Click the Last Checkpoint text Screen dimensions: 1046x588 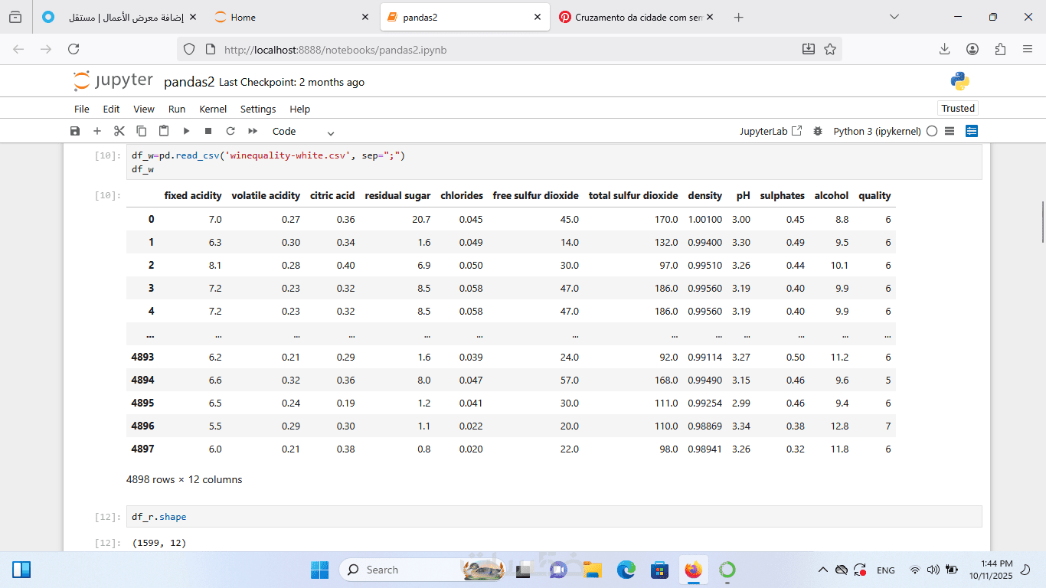(x=292, y=82)
